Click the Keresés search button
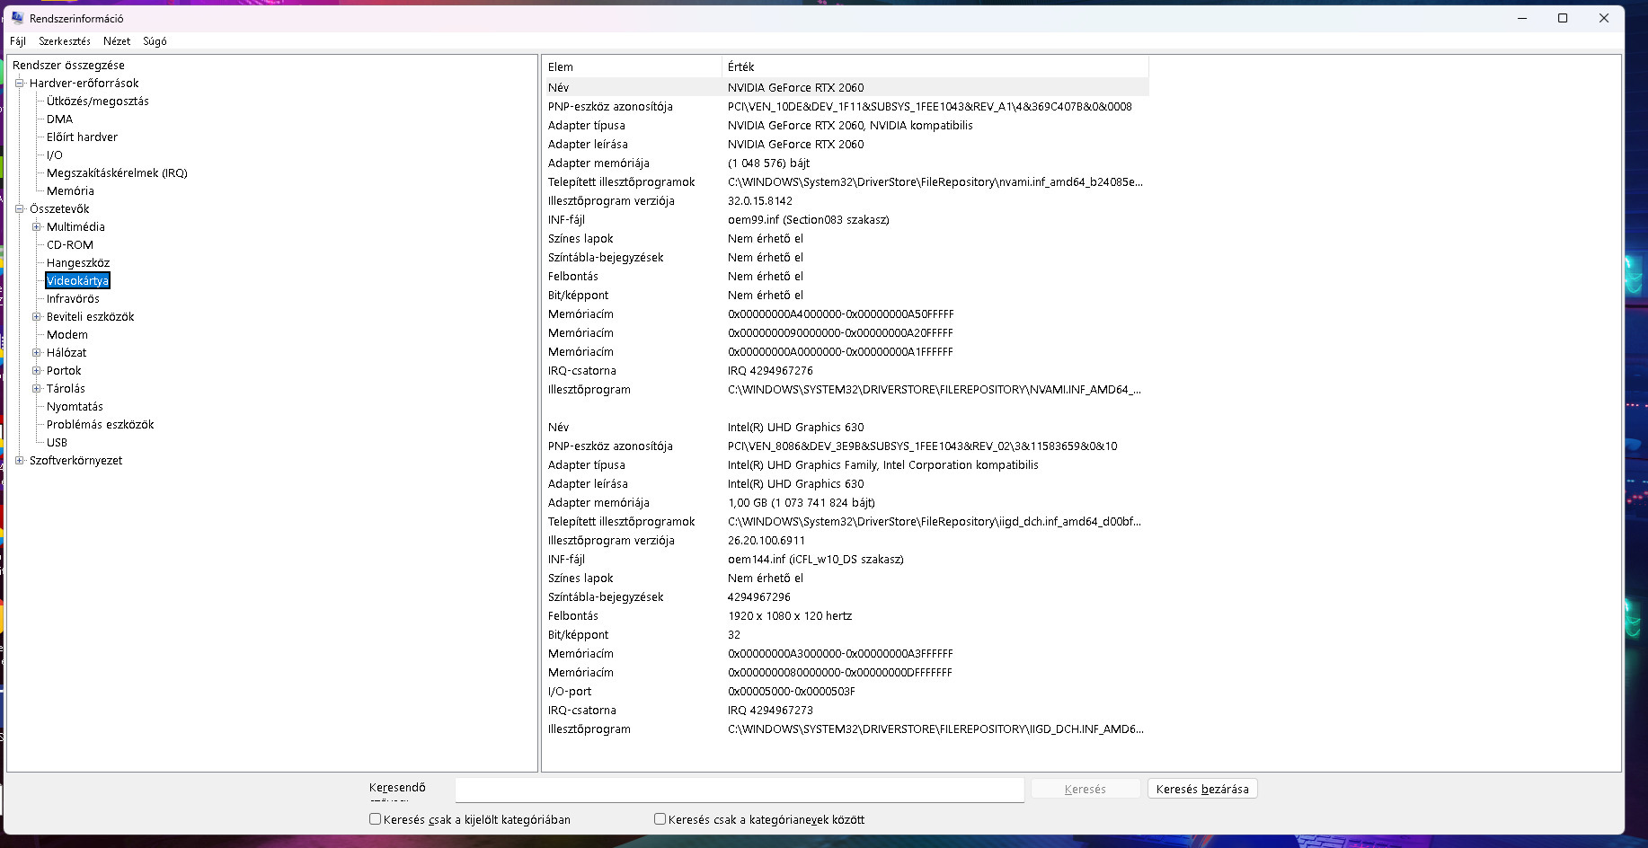This screenshot has width=1648, height=848. click(1085, 789)
